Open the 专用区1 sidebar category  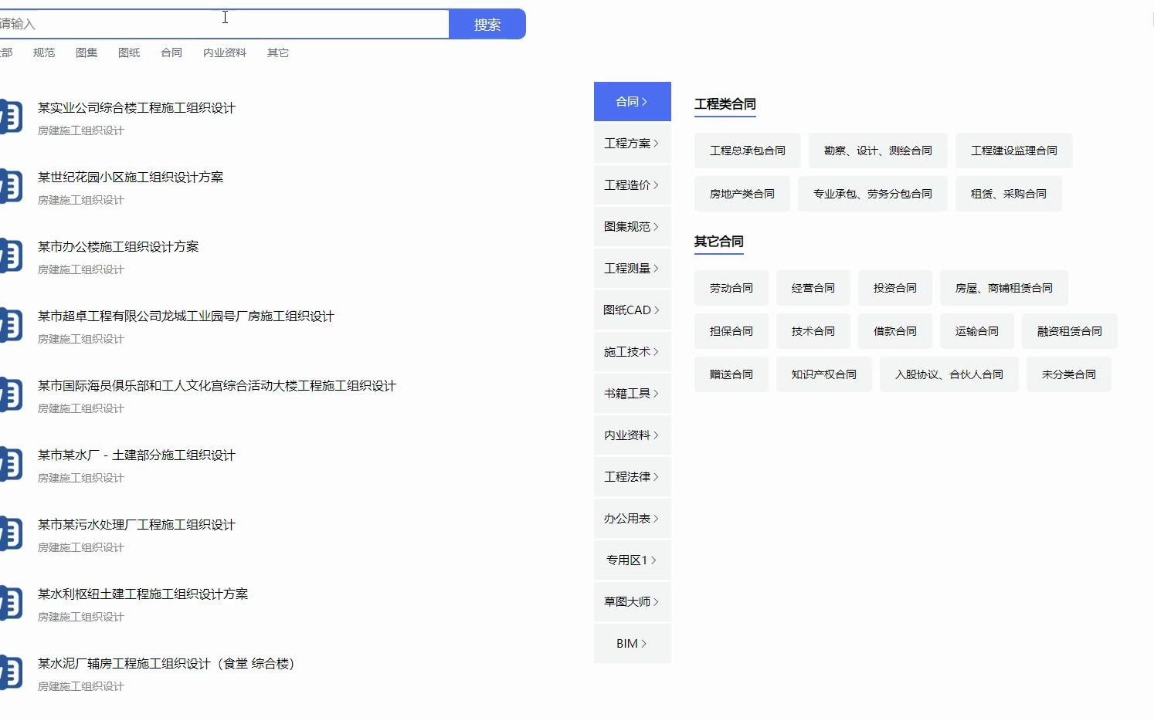[633, 560]
